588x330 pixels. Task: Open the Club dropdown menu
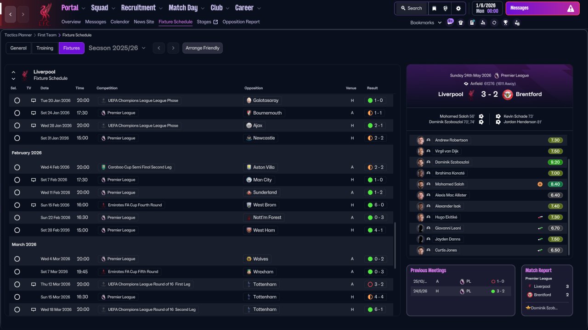pyautogui.click(x=220, y=8)
